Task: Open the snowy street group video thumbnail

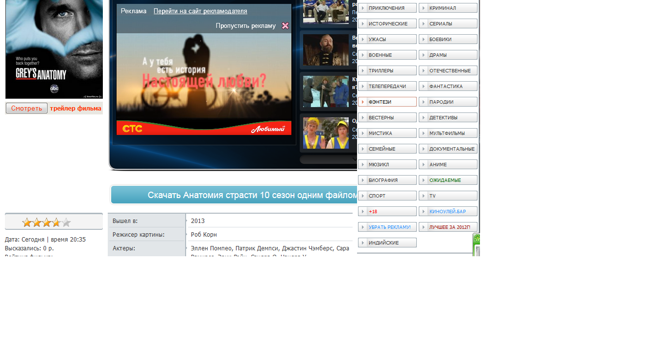Action: pyautogui.click(x=326, y=91)
